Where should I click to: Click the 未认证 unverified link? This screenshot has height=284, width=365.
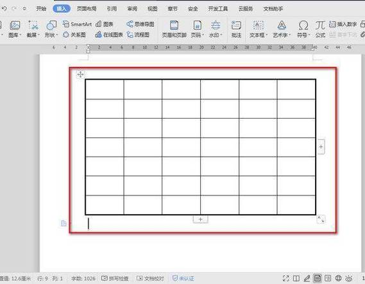(x=183, y=278)
